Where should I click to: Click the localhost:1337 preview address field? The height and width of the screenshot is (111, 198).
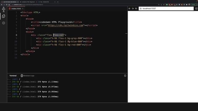166,9
